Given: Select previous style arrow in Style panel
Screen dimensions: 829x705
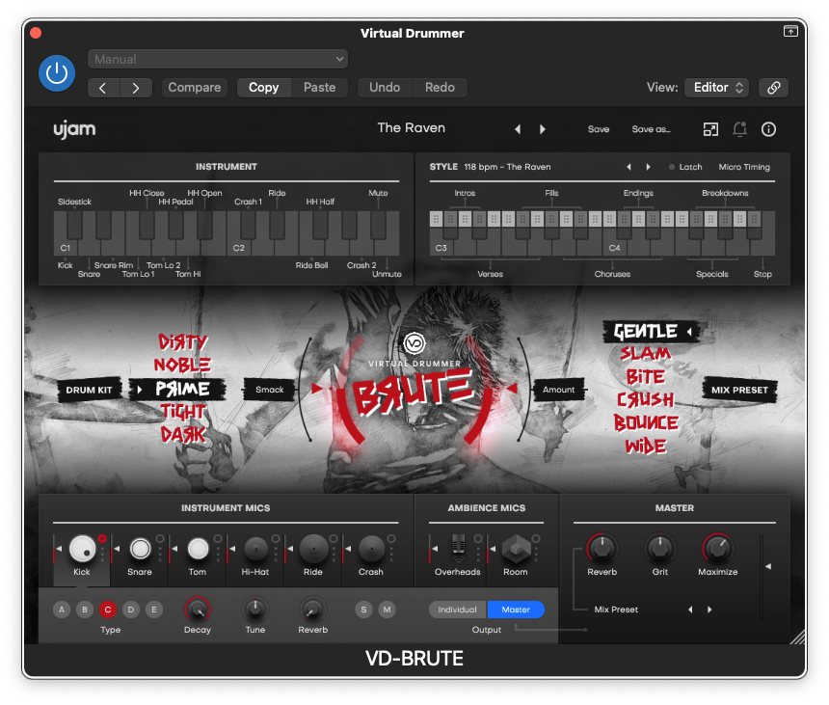Looking at the screenshot, I should point(628,167).
